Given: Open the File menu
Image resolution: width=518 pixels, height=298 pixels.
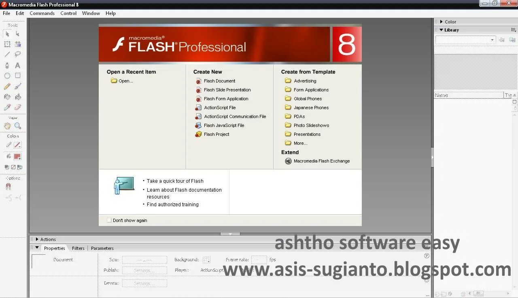Looking at the screenshot, I should pyautogui.click(x=6, y=13).
